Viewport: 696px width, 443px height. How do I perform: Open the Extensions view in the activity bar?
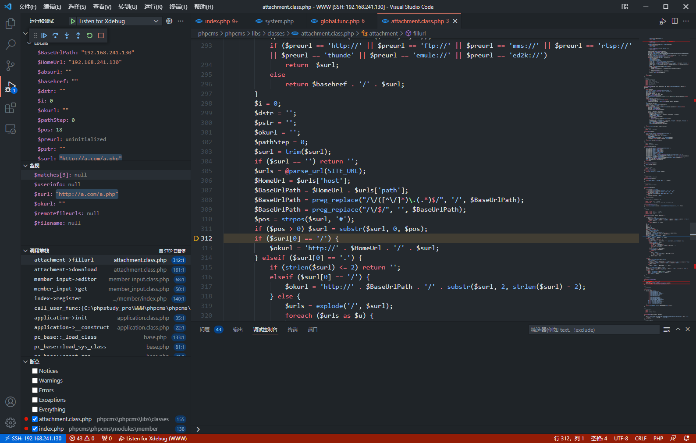10,108
